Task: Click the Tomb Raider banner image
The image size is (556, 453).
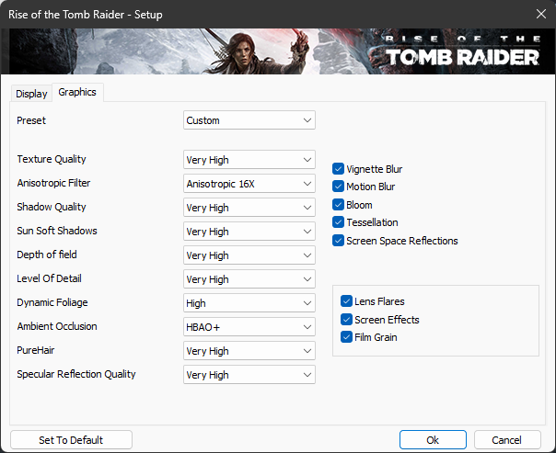Action: pos(278,51)
